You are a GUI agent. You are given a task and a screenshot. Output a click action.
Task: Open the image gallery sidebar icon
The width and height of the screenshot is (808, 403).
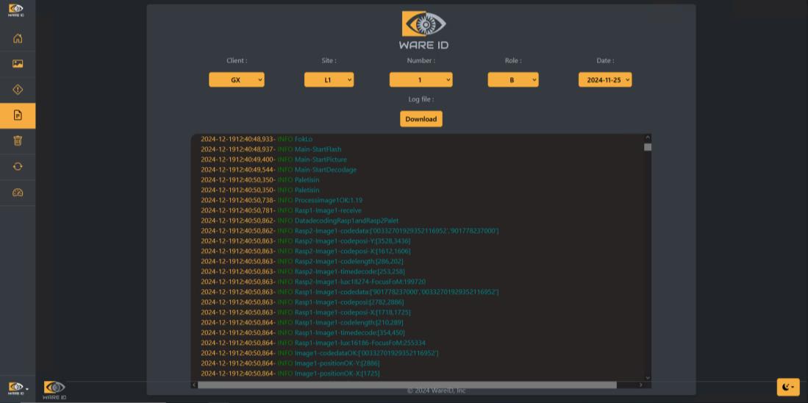click(18, 64)
